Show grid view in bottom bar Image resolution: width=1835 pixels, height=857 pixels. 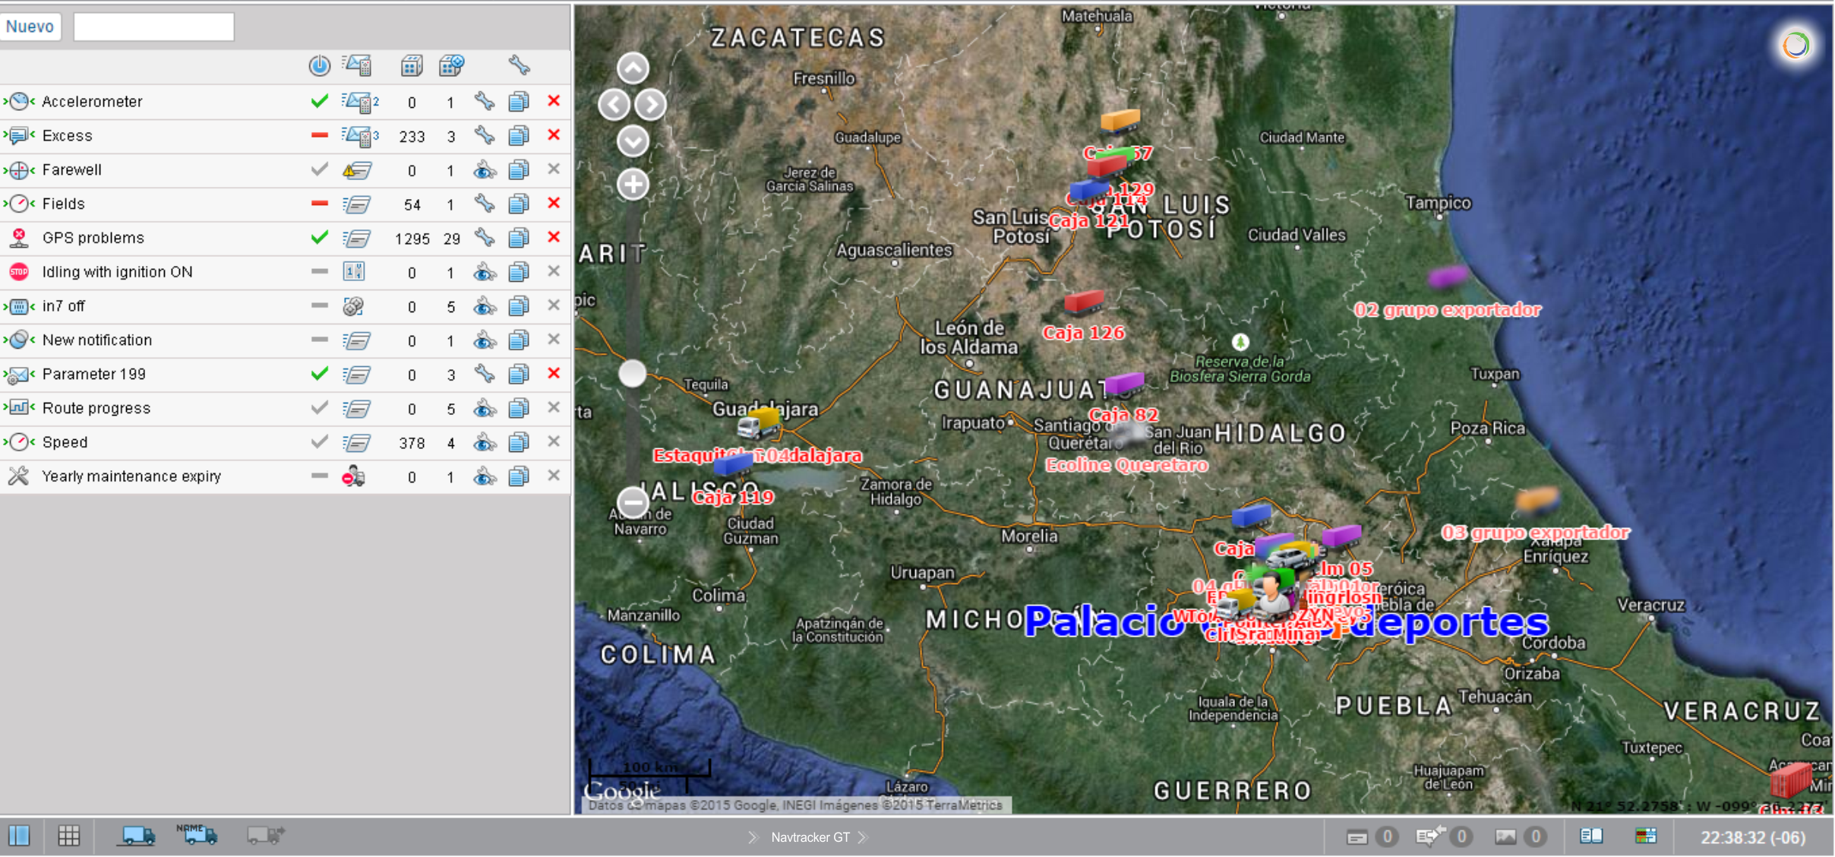(x=69, y=836)
